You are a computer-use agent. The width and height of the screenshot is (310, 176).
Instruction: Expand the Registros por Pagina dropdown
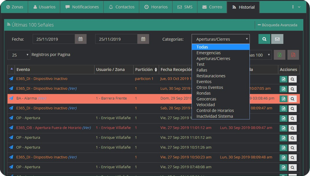click(19, 55)
